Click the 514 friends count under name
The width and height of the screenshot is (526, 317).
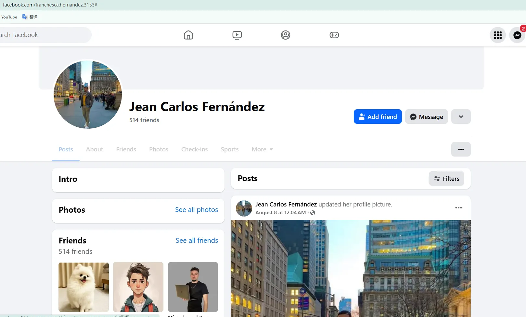coord(144,120)
